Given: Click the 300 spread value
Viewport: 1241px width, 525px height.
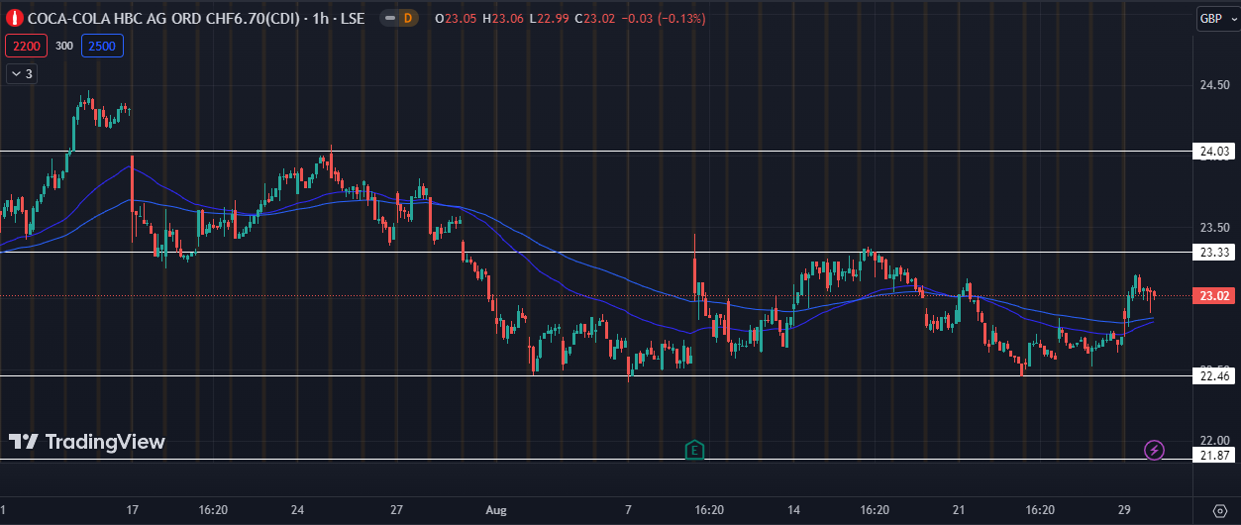Looking at the screenshot, I should (x=63, y=46).
